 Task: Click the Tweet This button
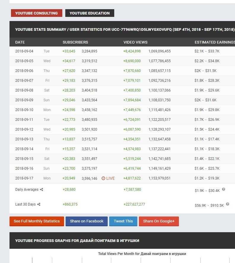(123, 221)
